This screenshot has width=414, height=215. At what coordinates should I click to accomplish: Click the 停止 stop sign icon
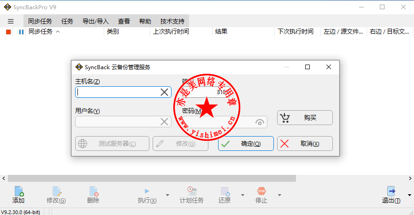pos(261,191)
